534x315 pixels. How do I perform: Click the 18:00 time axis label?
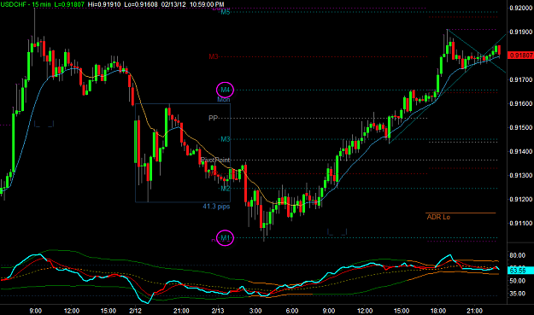point(438,311)
